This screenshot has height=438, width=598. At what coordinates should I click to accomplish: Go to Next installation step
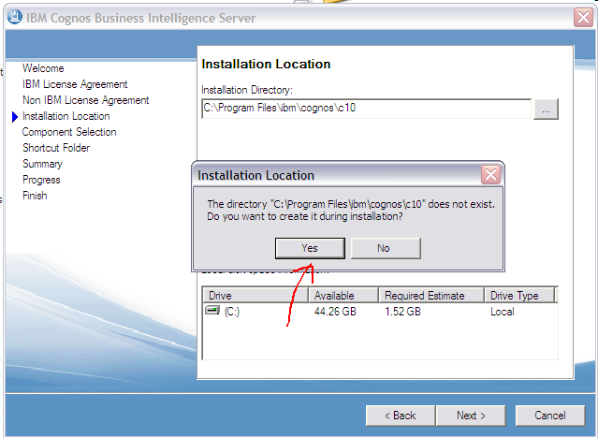pyautogui.click(x=471, y=416)
